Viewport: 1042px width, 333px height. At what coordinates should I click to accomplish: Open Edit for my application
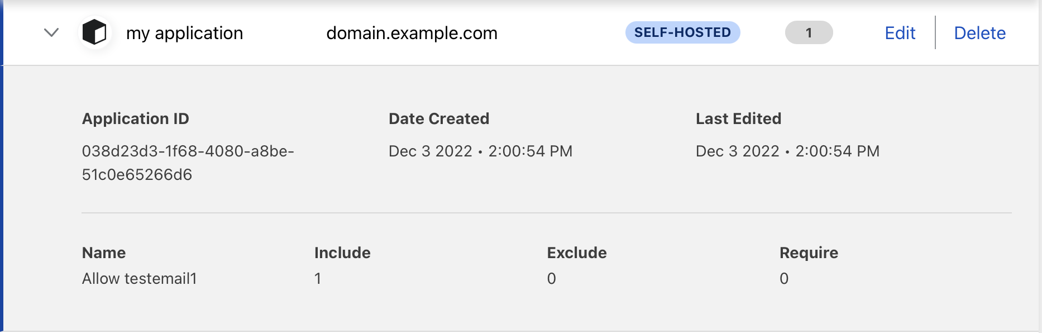900,33
